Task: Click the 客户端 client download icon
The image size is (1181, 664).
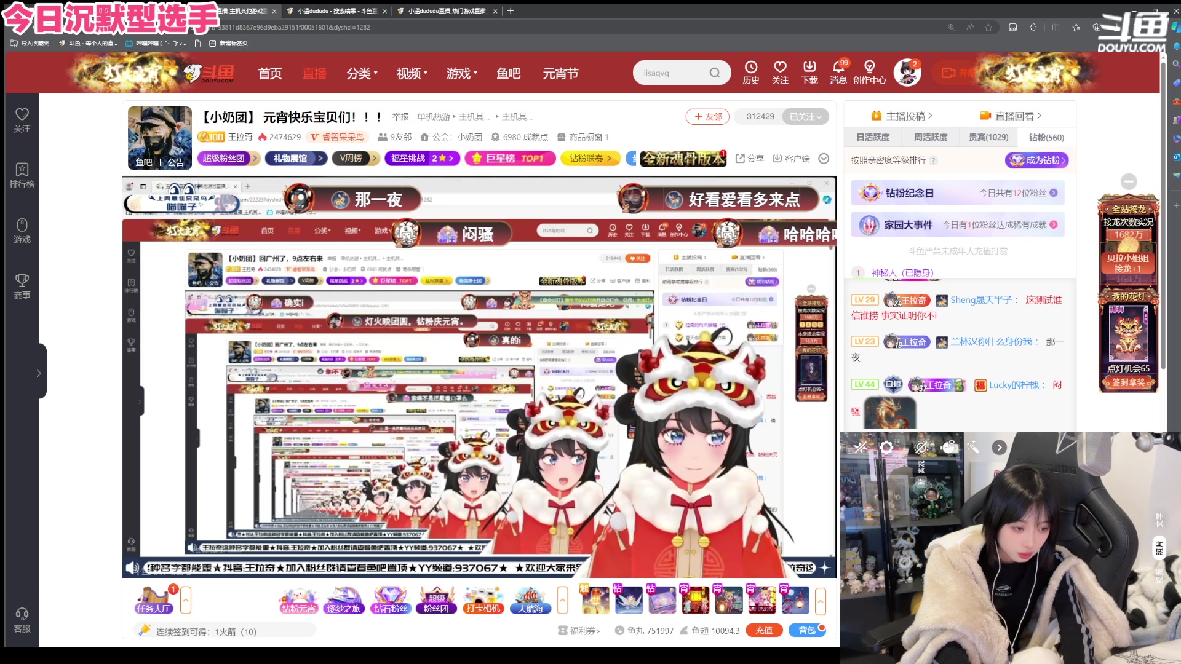Action: tap(791, 159)
